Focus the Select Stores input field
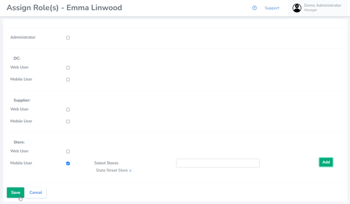350x204 pixels. 218,163
